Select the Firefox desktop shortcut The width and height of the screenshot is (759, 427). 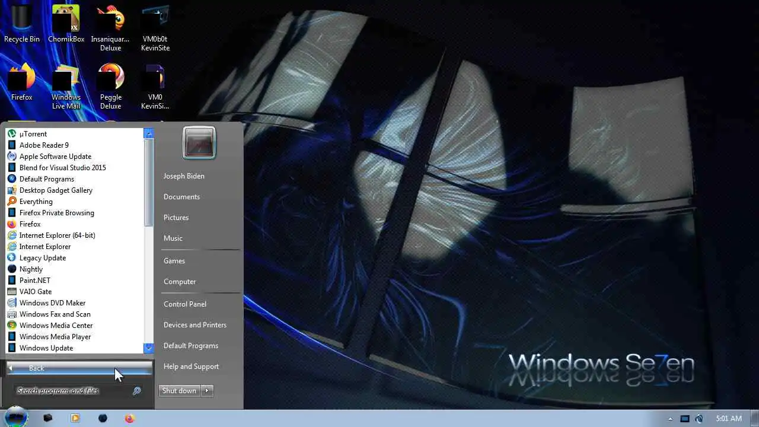[x=22, y=82]
